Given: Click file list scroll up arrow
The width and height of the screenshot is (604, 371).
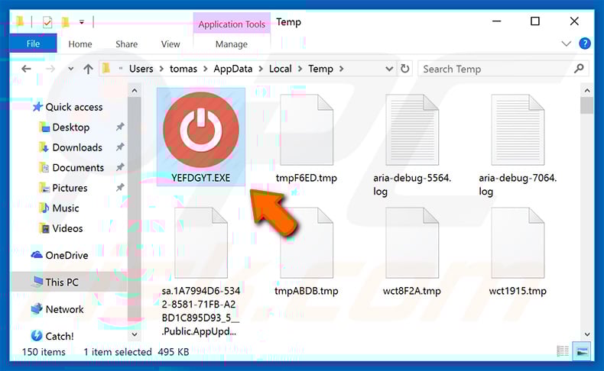Looking at the screenshot, I should (587, 91).
